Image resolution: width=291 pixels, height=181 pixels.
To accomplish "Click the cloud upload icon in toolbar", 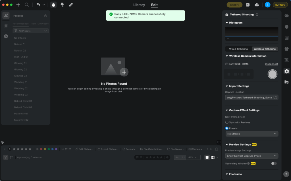I will [257, 5].
